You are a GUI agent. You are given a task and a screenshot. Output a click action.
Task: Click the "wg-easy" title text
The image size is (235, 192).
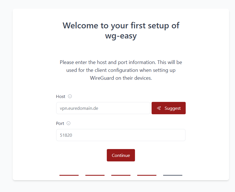(121, 36)
